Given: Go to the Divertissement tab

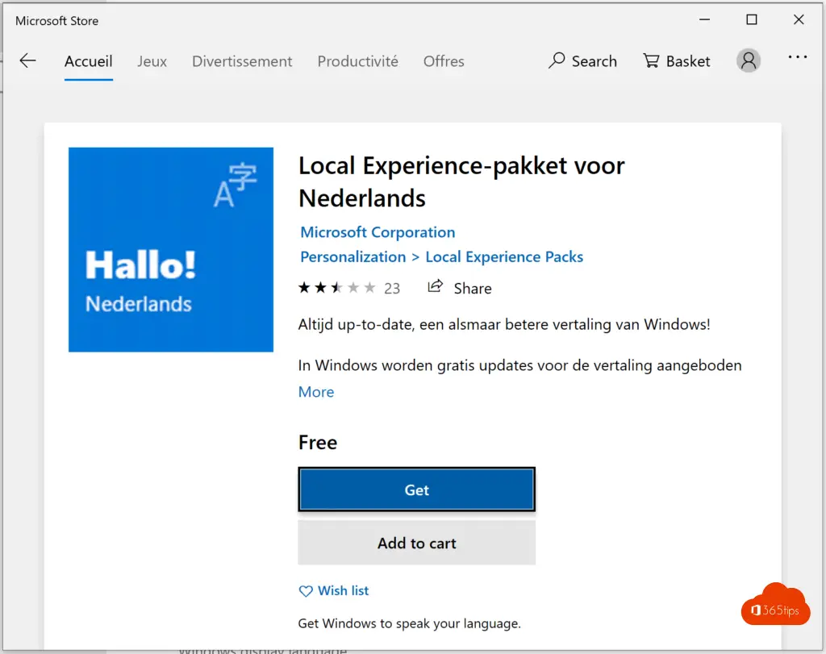Looking at the screenshot, I should 242,61.
